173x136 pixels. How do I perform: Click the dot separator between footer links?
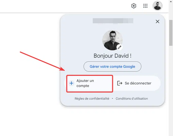tap(112, 98)
